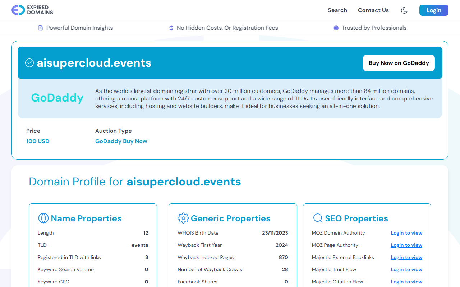This screenshot has height=287, width=460.
Task: Click the TLD value events
Action: click(x=140, y=245)
